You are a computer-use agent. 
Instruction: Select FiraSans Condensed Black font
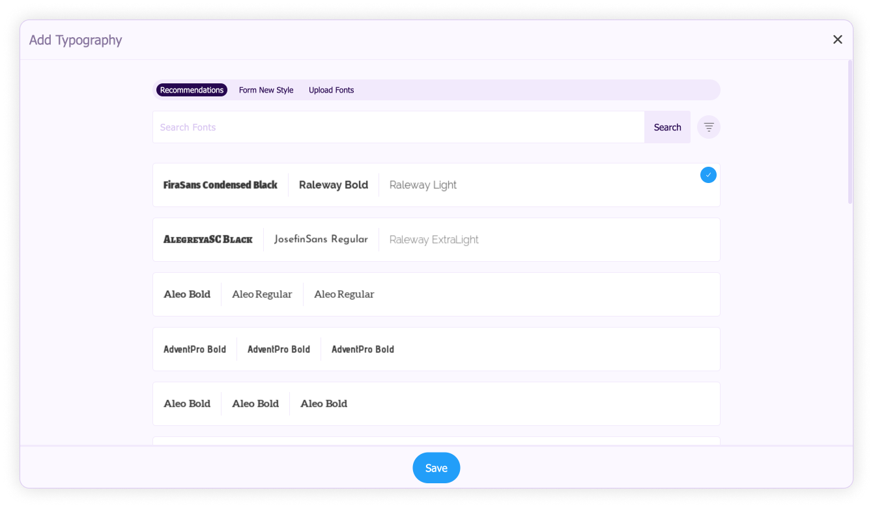220,185
